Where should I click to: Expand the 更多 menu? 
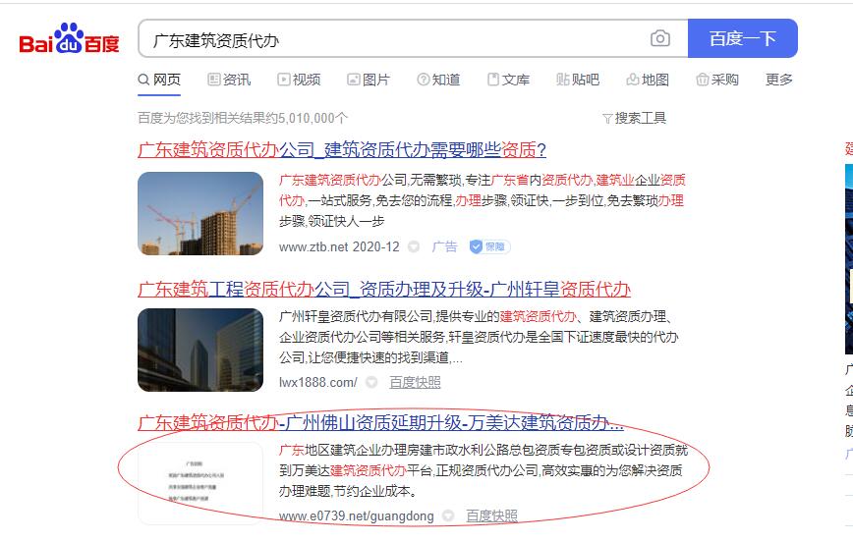tap(779, 80)
